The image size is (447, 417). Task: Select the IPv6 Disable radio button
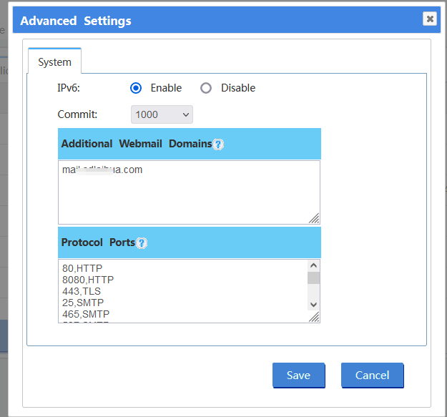point(206,88)
